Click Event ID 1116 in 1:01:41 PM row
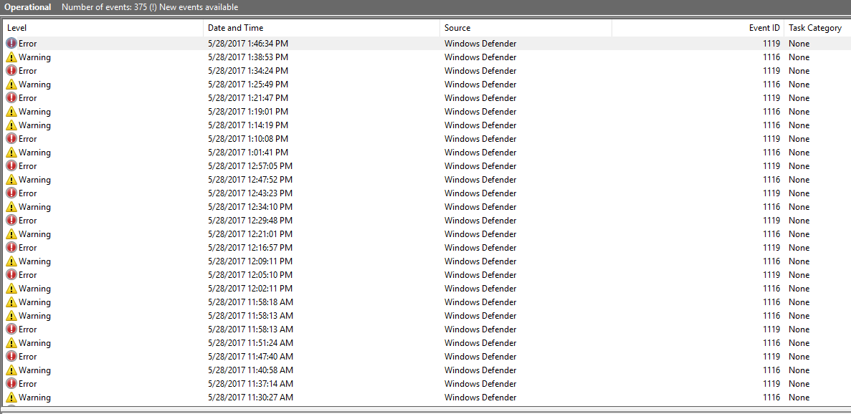Image resolution: width=851 pixels, height=414 pixels. point(771,153)
